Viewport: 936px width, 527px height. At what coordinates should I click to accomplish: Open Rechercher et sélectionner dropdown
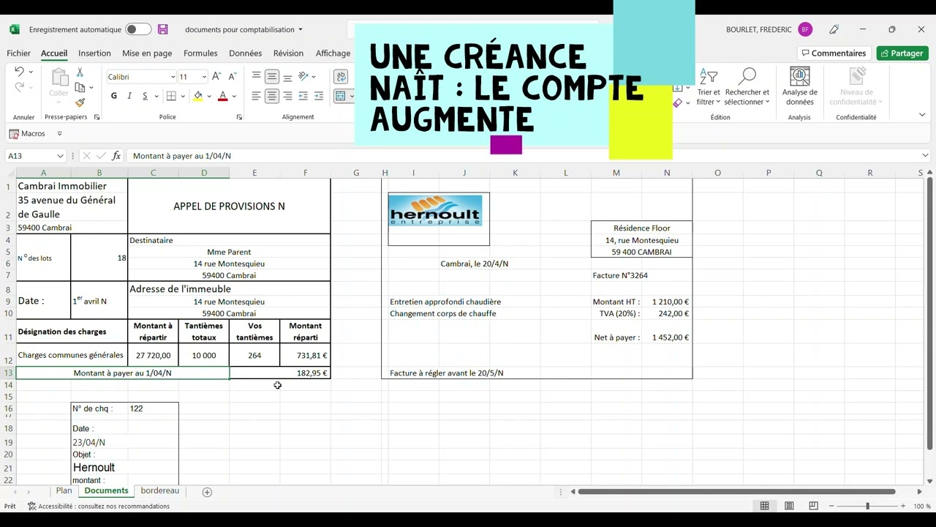747,87
